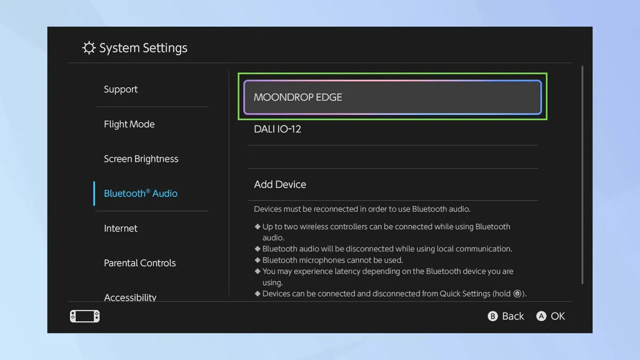Choose Accessibility from the sidebar
The width and height of the screenshot is (640, 360).
pyautogui.click(x=130, y=297)
